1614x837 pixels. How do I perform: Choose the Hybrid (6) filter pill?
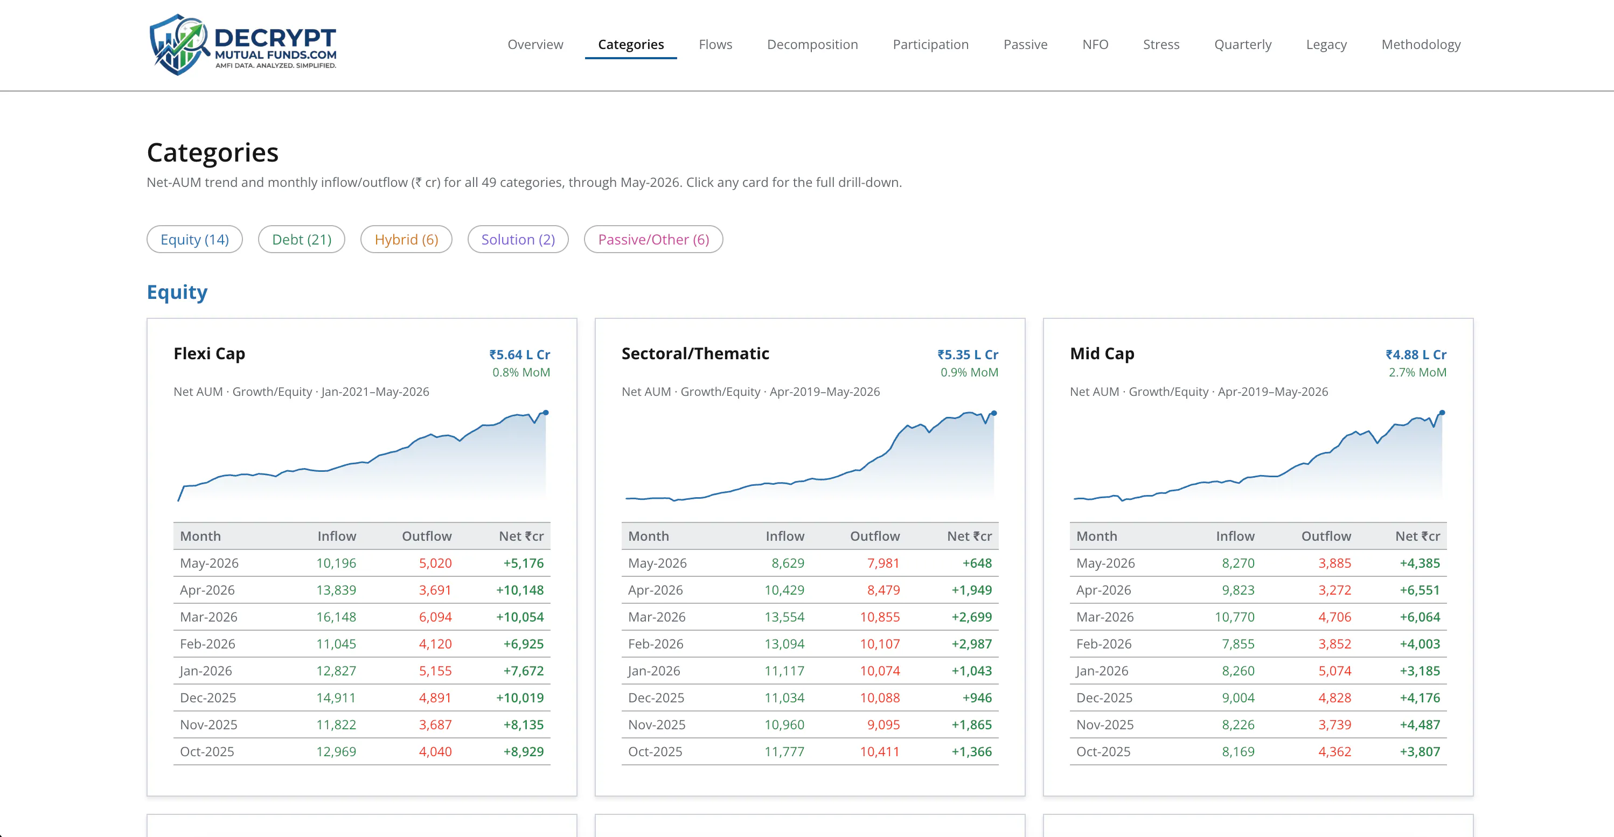pyautogui.click(x=406, y=239)
